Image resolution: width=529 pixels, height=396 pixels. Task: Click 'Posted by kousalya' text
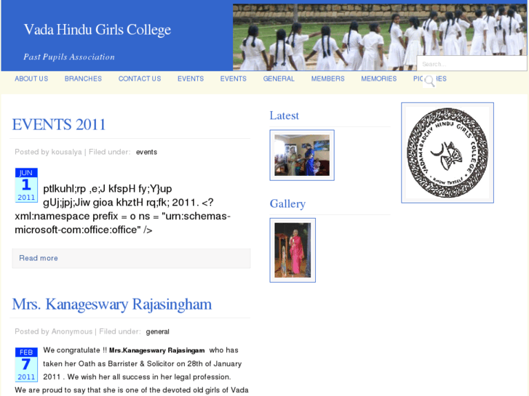pyautogui.click(x=48, y=152)
